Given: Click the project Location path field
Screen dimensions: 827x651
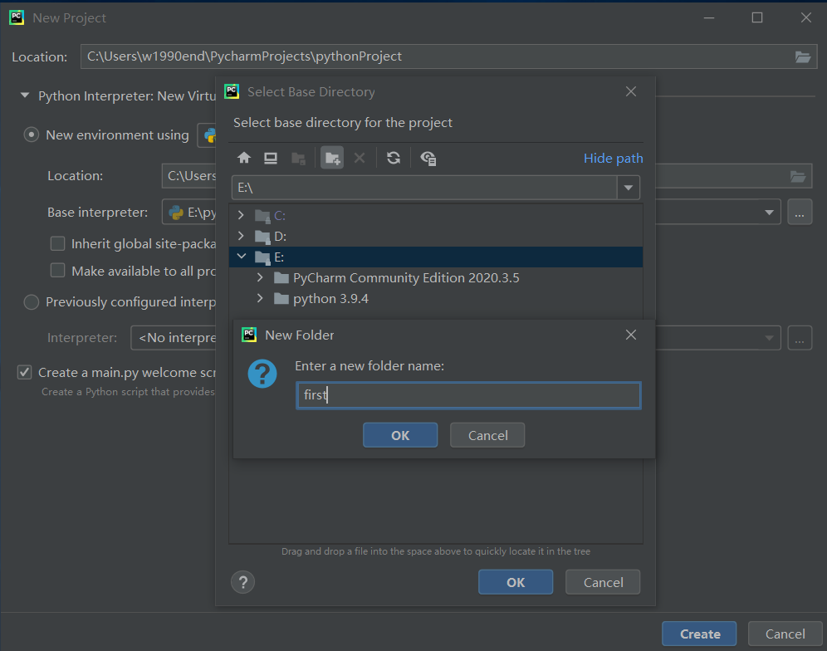Looking at the screenshot, I should 437,56.
